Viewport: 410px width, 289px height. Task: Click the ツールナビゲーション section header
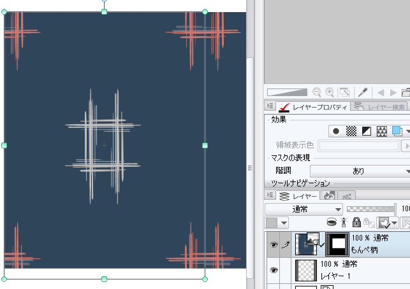[x=300, y=183]
